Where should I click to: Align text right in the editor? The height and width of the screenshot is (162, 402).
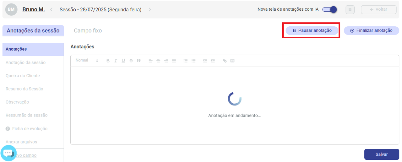pos(166,61)
